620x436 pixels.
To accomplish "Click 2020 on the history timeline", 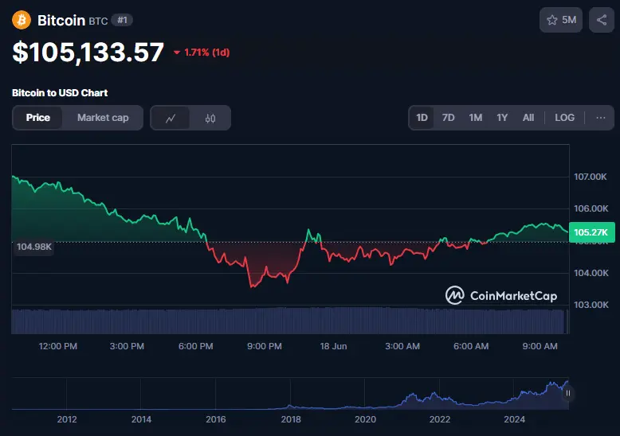I will click(x=365, y=419).
